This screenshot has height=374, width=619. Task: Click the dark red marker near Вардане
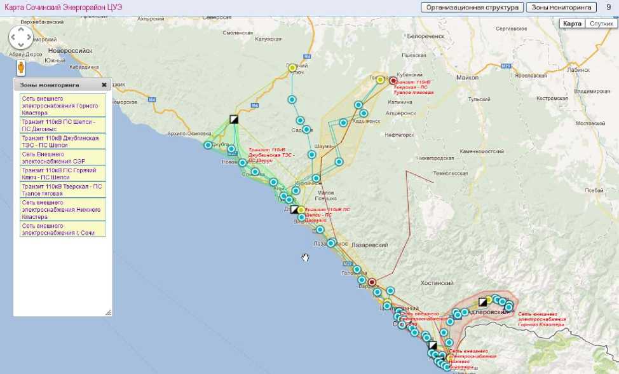(372, 282)
